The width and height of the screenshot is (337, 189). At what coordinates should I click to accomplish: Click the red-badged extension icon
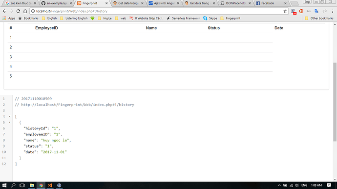(x=294, y=11)
